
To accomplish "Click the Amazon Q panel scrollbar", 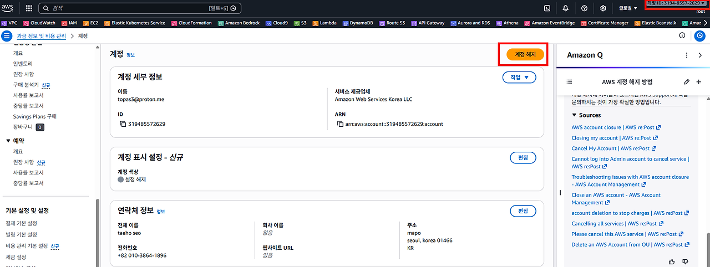I will (x=707, y=249).
